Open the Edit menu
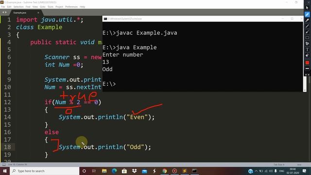 9,7
